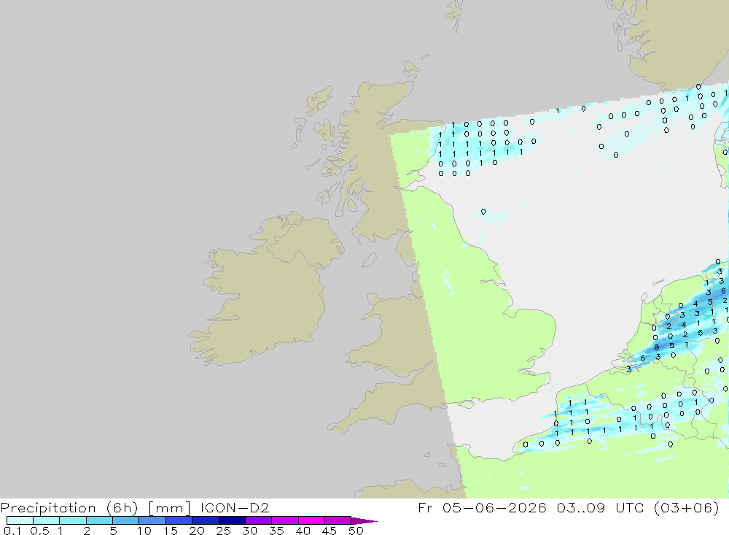Viewport: 729px width, 535px height.
Task: Select the legend swatch between 35 and 40
Action: click(285, 520)
